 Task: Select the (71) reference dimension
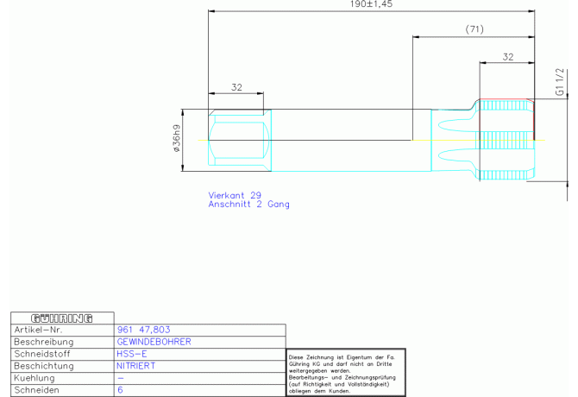474,29
